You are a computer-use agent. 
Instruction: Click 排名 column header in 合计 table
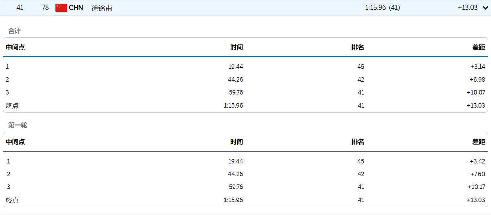click(358, 47)
